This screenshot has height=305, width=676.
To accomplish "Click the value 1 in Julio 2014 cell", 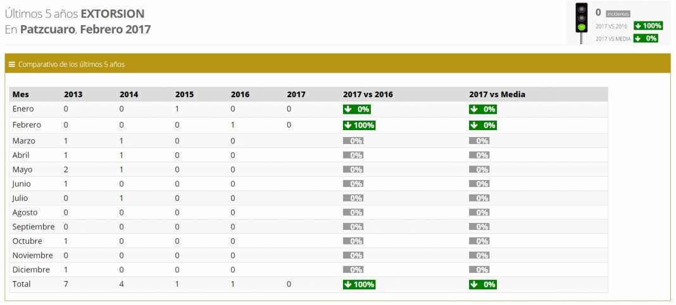I will [x=122, y=198].
